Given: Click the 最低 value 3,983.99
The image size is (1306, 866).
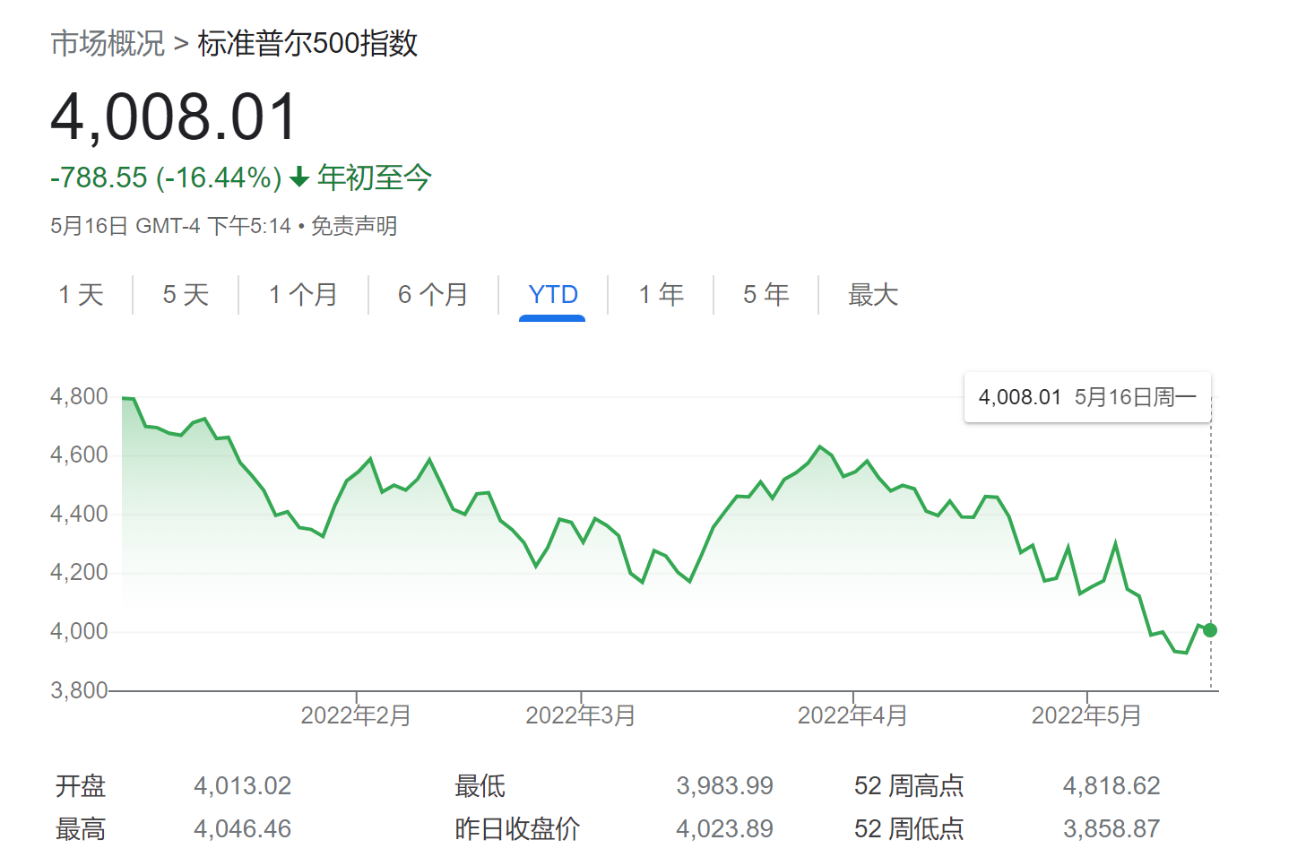Looking at the screenshot, I should pyautogui.click(x=724, y=786).
